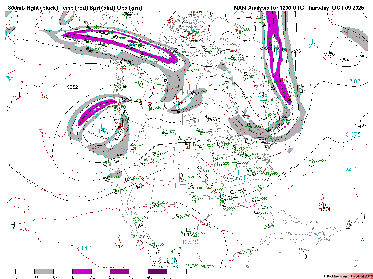Viewport: 373px width, 279px height.
Task: Select the "9552" high height label
Action: [x=72, y=87]
